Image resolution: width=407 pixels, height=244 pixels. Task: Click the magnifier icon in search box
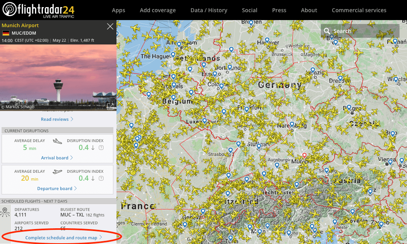click(327, 31)
